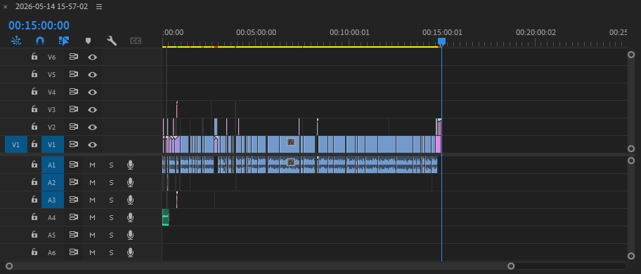Mute the A5 audio track
Screen dimensions: 641x274
tap(92, 235)
